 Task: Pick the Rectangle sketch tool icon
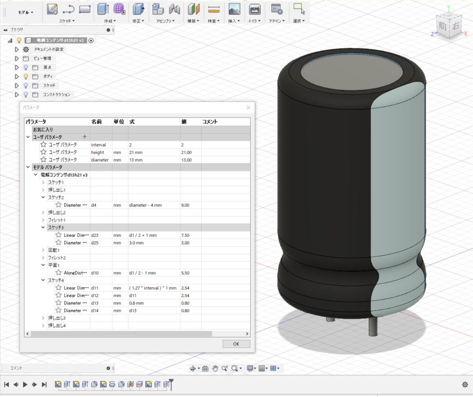85,9
